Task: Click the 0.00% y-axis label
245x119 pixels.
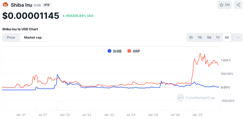Action: [225, 87]
